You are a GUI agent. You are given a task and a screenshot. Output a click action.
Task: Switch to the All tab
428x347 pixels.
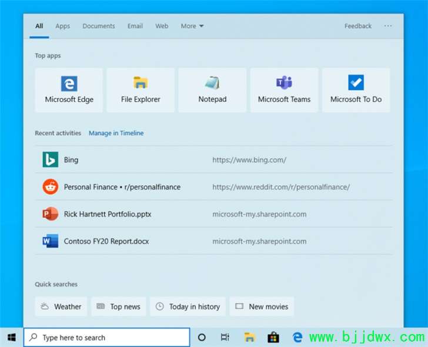(x=39, y=26)
